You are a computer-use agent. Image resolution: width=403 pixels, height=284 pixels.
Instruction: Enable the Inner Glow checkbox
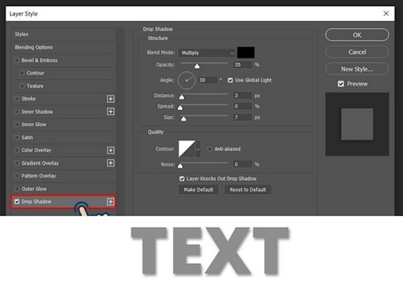[x=17, y=125]
